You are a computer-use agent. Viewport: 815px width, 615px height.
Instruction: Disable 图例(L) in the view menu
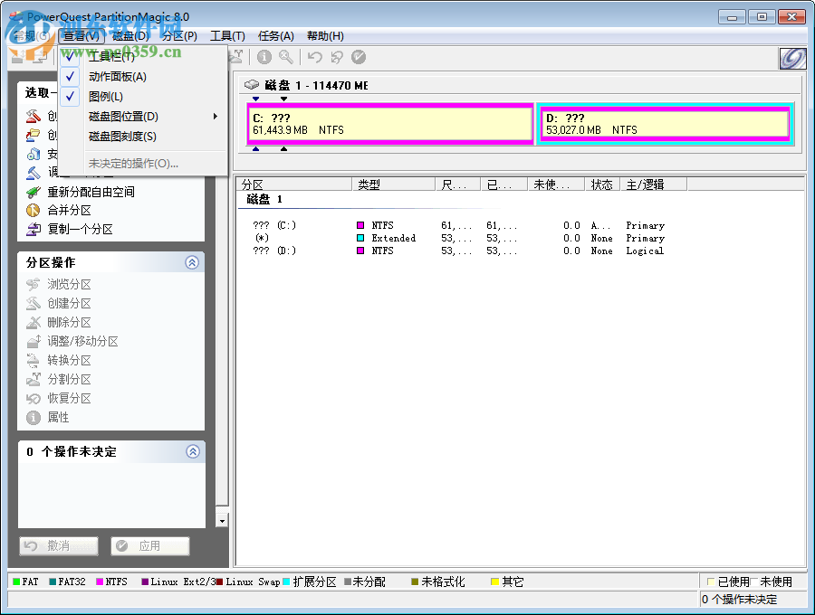104,96
